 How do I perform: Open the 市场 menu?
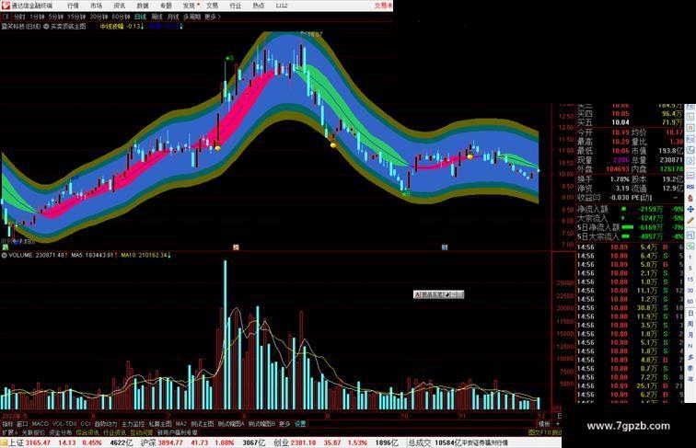pos(97,6)
